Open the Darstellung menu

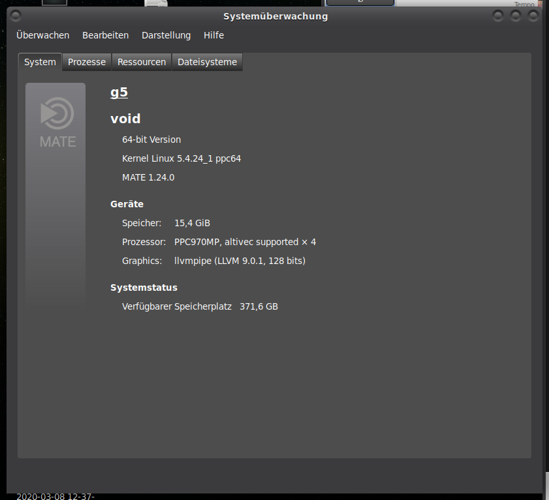166,35
